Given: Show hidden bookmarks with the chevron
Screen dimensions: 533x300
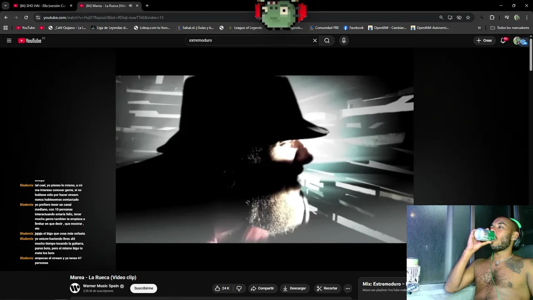Looking at the screenshot, I should (479, 28).
